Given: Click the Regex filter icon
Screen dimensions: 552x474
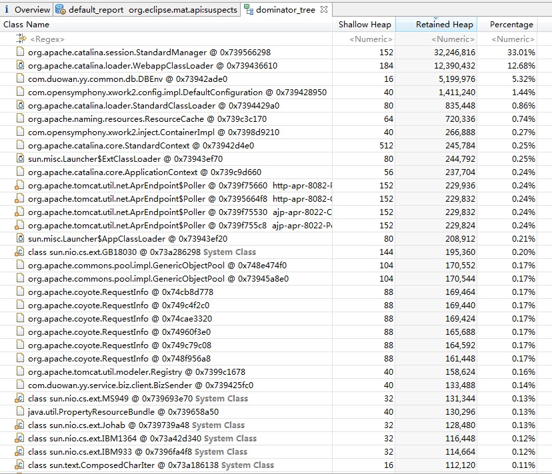Looking at the screenshot, I should point(21,39).
